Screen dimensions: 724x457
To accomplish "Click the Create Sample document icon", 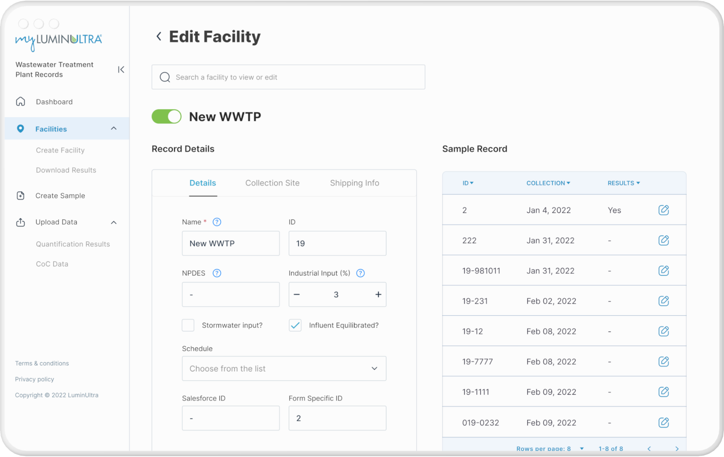I will [x=20, y=196].
